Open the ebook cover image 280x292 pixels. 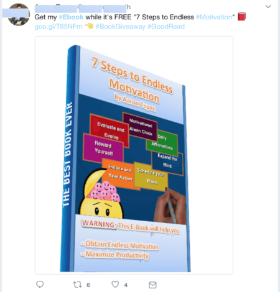click(x=134, y=155)
